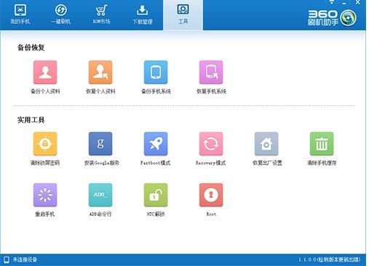Click the ADB命令行 label
The image size is (369, 266).
pyautogui.click(x=100, y=214)
